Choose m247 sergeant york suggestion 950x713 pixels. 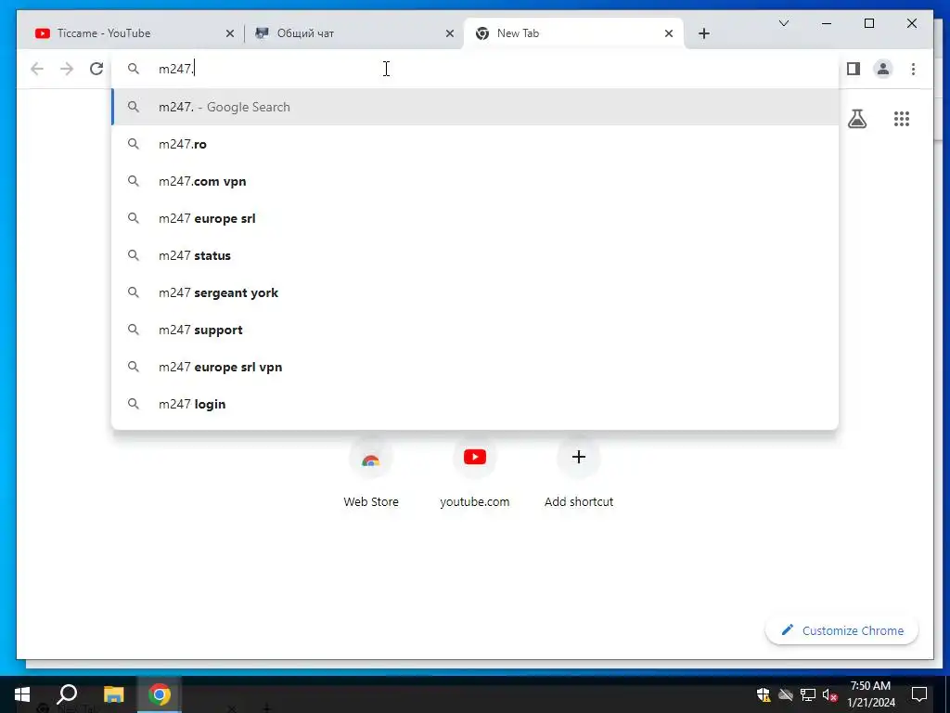[475, 292]
